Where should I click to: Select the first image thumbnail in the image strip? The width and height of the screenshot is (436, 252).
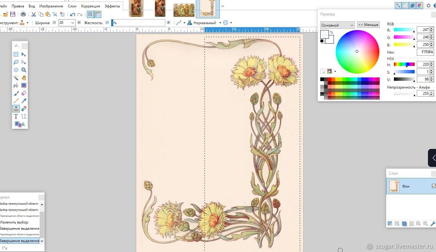[x=136, y=8]
